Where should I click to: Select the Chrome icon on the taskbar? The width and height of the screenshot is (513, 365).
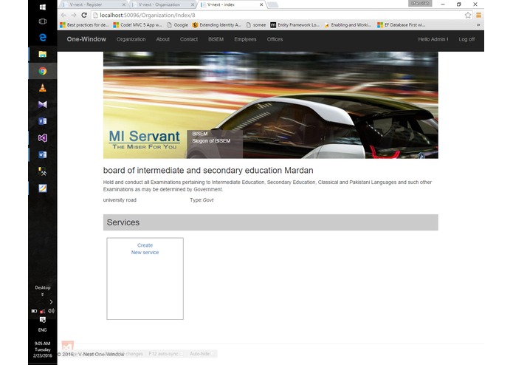coord(43,71)
